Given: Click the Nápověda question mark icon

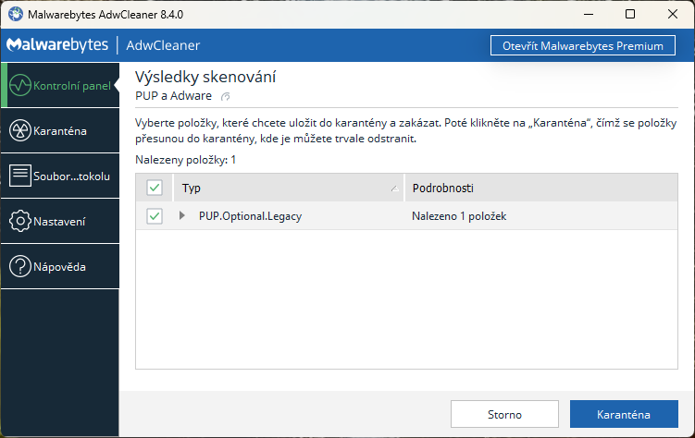Looking at the screenshot, I should 19,267.
